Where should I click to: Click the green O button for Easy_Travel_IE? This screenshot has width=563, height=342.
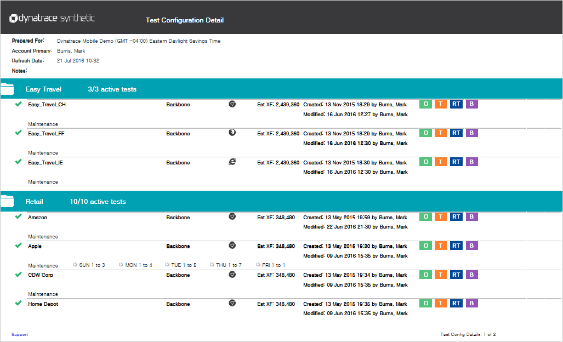tap(425, 162)
